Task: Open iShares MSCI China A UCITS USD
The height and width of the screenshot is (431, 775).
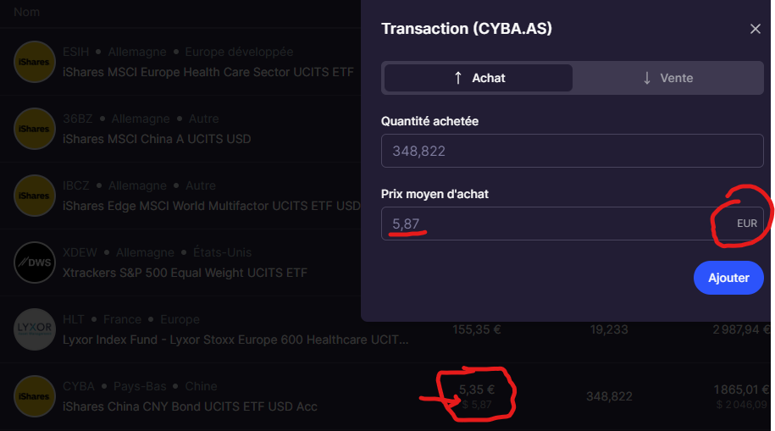Action: (x=157, y=139)
